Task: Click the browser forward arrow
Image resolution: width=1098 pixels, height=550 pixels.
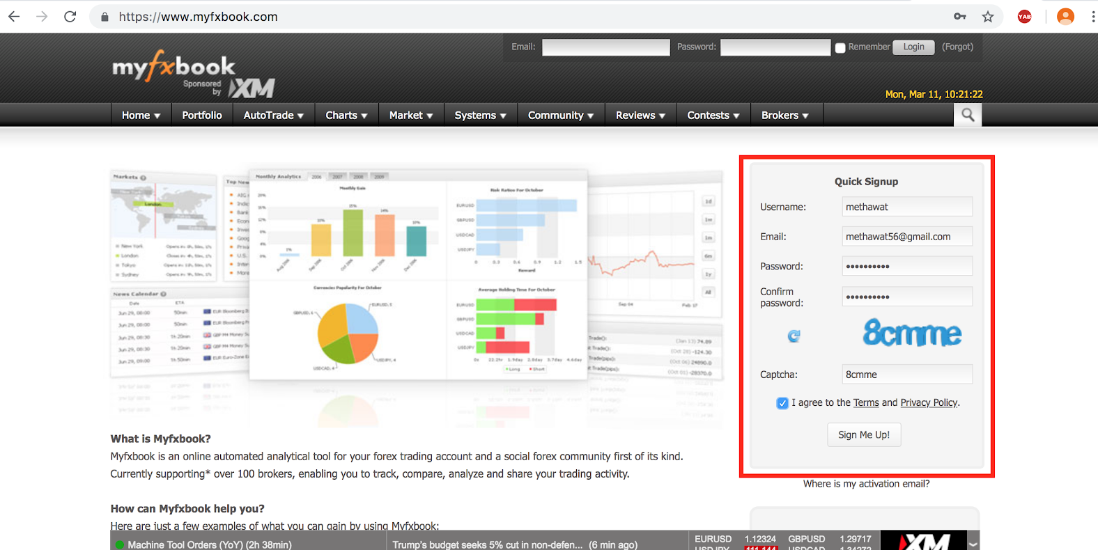Action: (42, 16)
